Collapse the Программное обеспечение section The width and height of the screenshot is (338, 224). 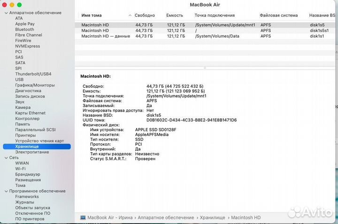(x=6, y=191)
